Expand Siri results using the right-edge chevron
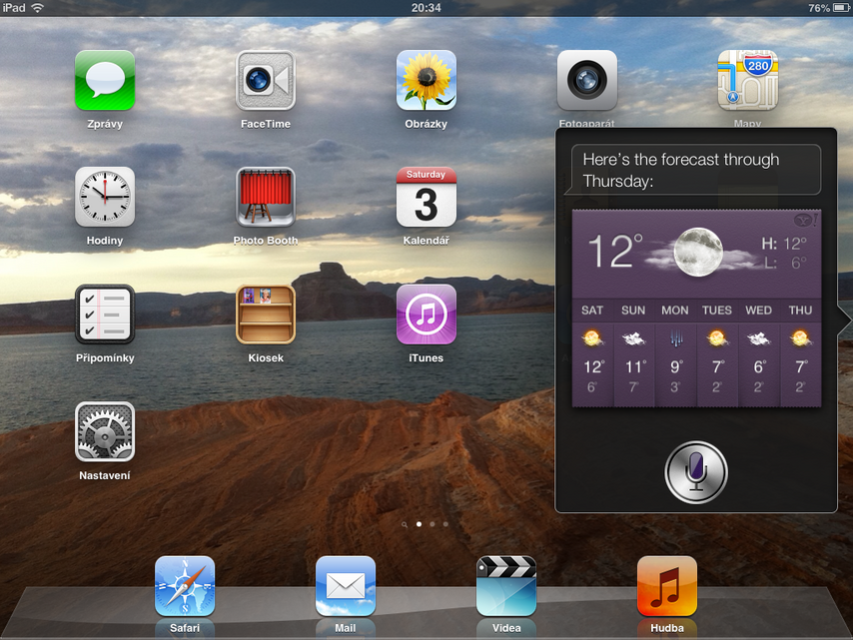 pyautogui.click(x=844, y=320)
